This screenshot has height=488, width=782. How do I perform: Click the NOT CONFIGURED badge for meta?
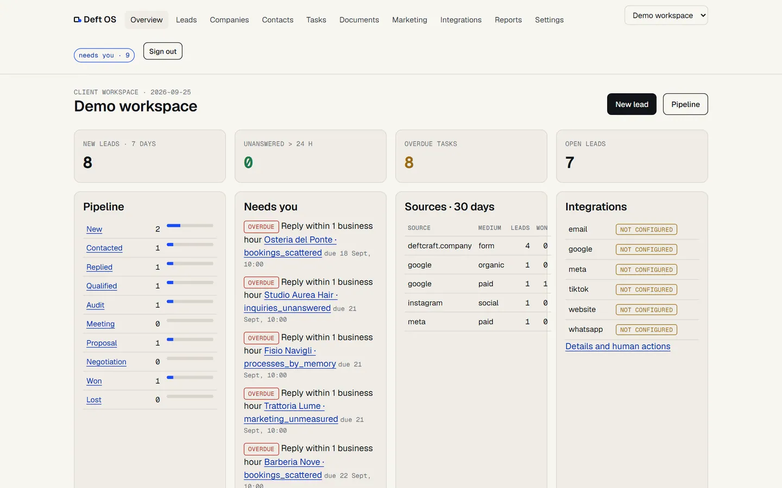click(x=646, y=269)
